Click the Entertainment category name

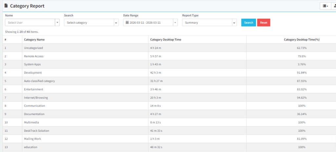click(x=33, y=89)
